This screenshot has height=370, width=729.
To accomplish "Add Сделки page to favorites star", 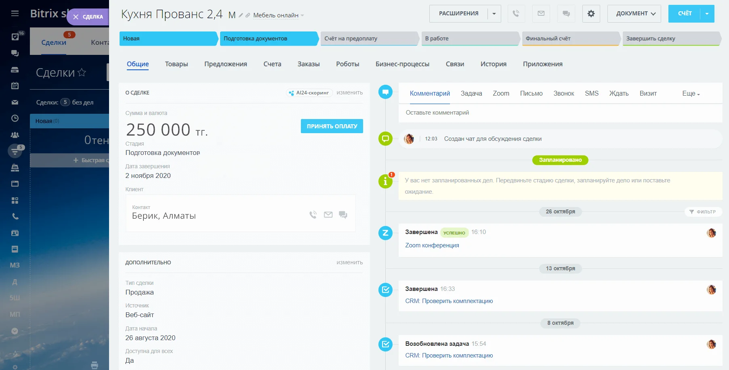I will click(82, 72).
